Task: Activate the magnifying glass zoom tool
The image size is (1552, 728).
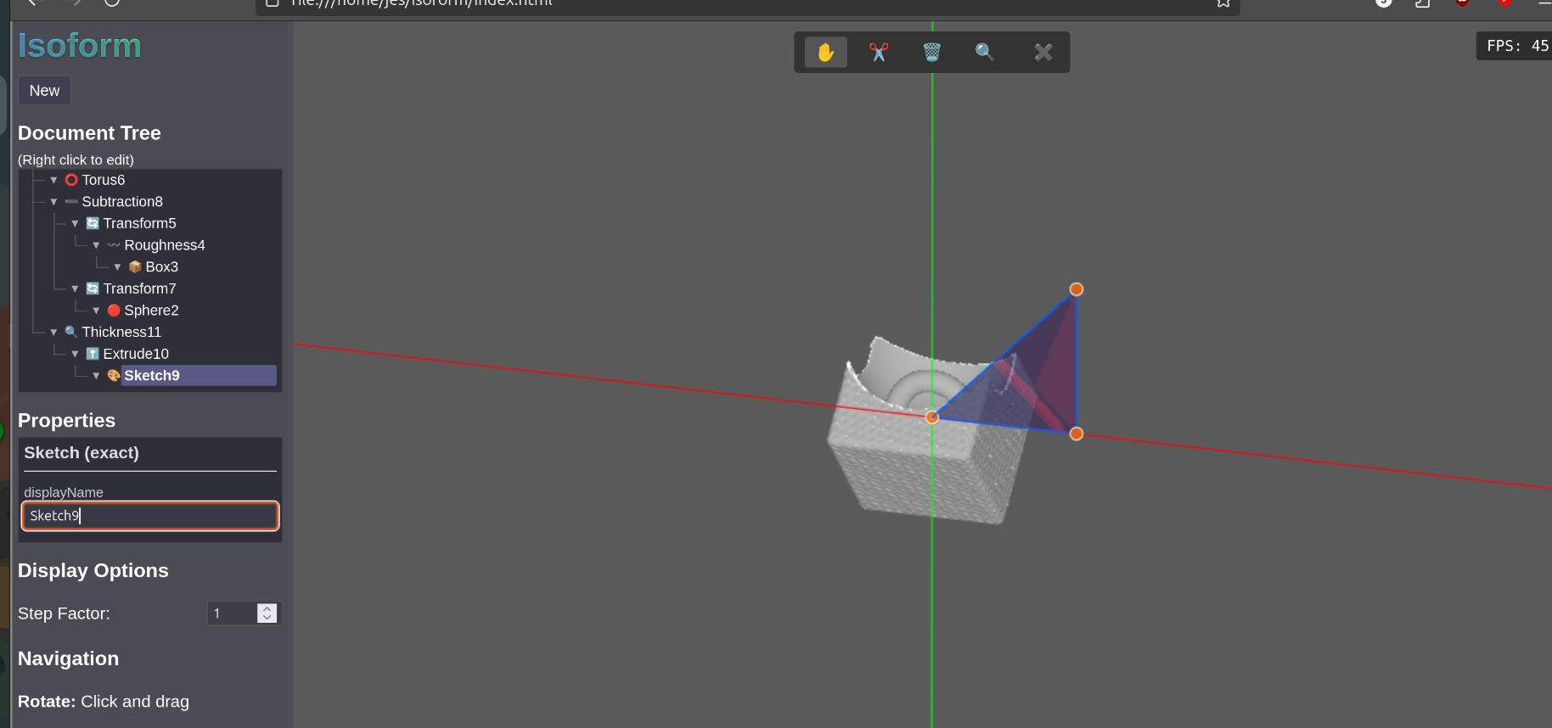Action: [984, 53]
